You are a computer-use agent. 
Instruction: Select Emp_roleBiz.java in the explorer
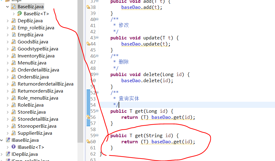pos(36,28)
